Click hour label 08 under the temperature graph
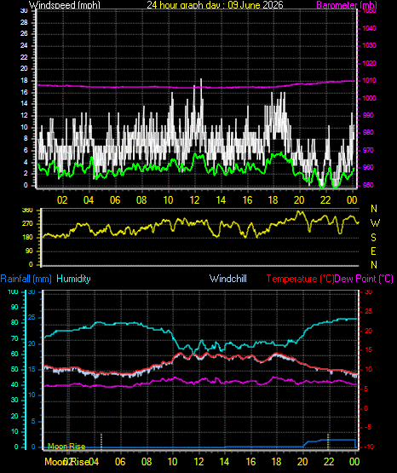 pyautogui.click(x=147, y=462)
